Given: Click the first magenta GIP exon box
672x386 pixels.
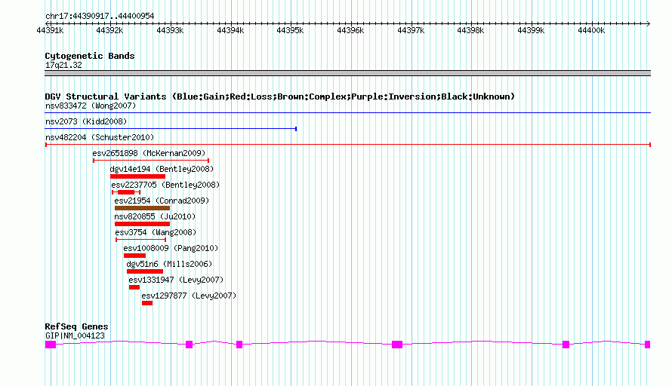Looking at the screenshot, I should pyautogui.click(x=51, y=345).
